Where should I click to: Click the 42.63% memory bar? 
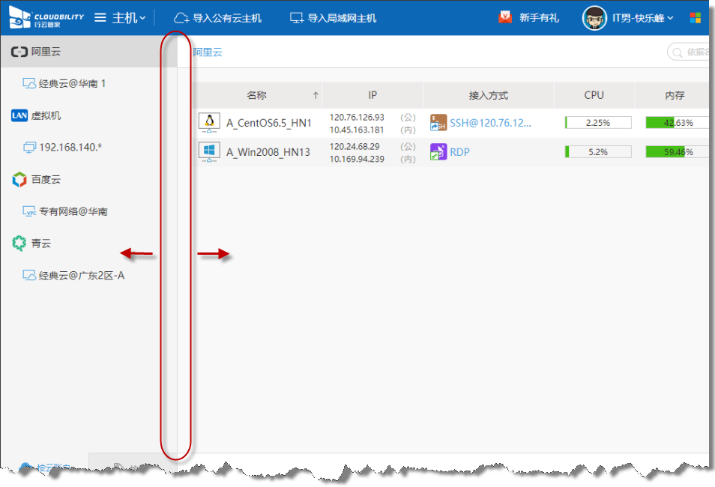(678, 123)
